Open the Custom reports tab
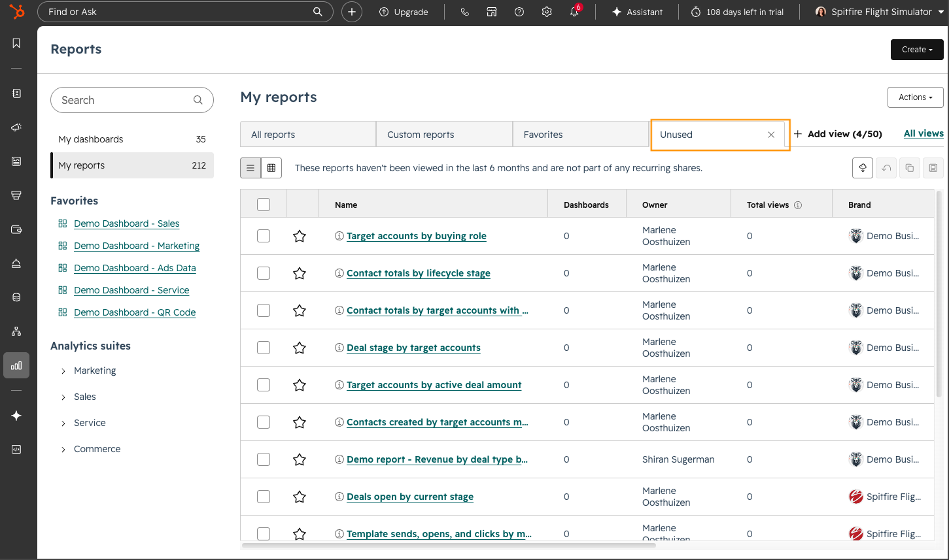Viewport: 949px width, 560px height. tap(419, 134)
